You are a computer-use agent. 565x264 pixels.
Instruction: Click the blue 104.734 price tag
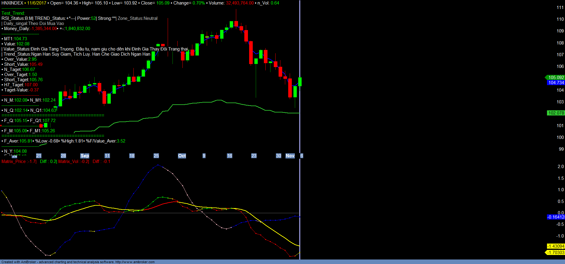click(556, 83)
